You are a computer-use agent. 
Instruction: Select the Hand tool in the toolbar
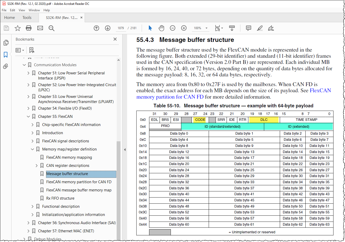[161, 28]
